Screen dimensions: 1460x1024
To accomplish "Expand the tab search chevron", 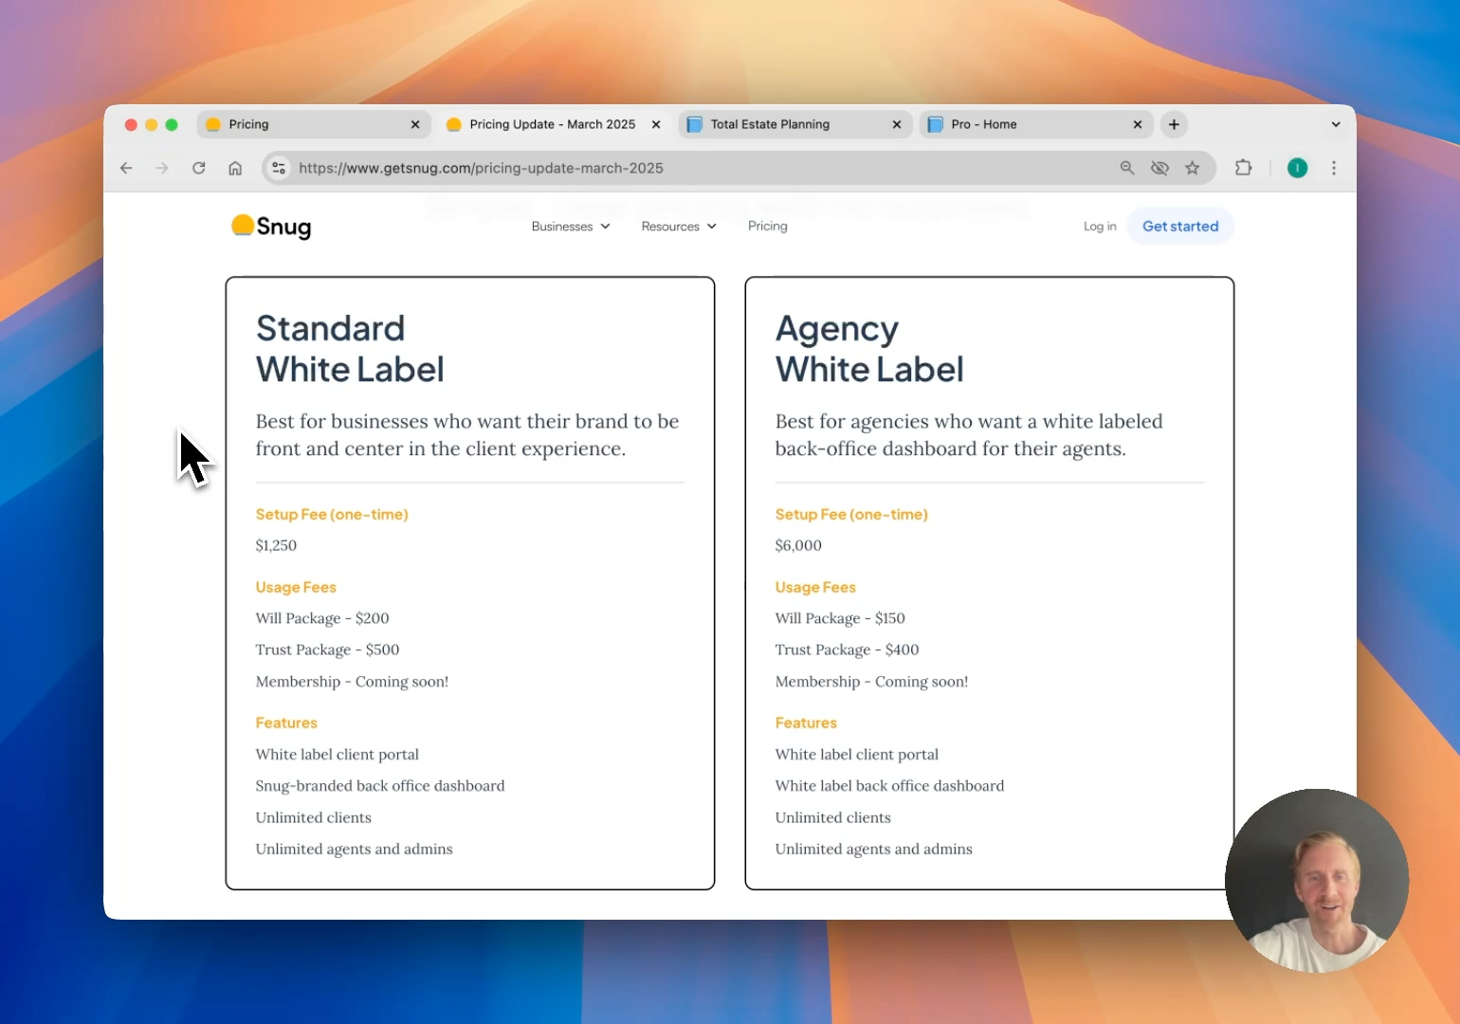I will coord(1336,124).
